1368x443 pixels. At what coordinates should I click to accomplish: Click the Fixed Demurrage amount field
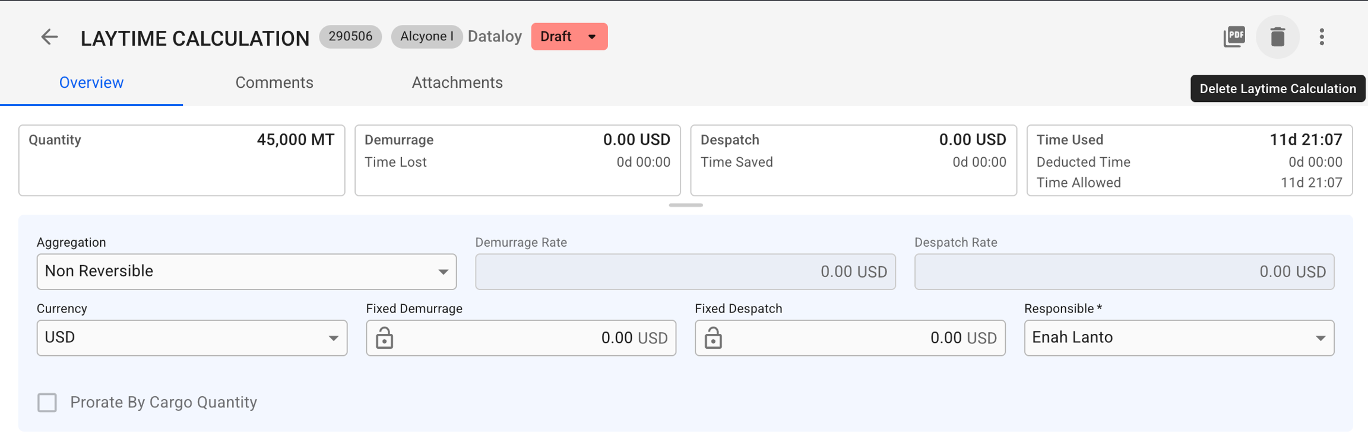[534, 338]
